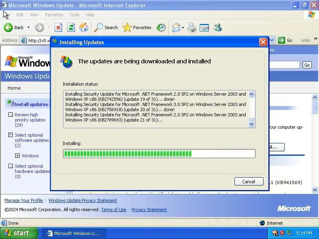Collapse the Select optional software updates node
This screenshot has height=239, width=319.
pos(10,135)
